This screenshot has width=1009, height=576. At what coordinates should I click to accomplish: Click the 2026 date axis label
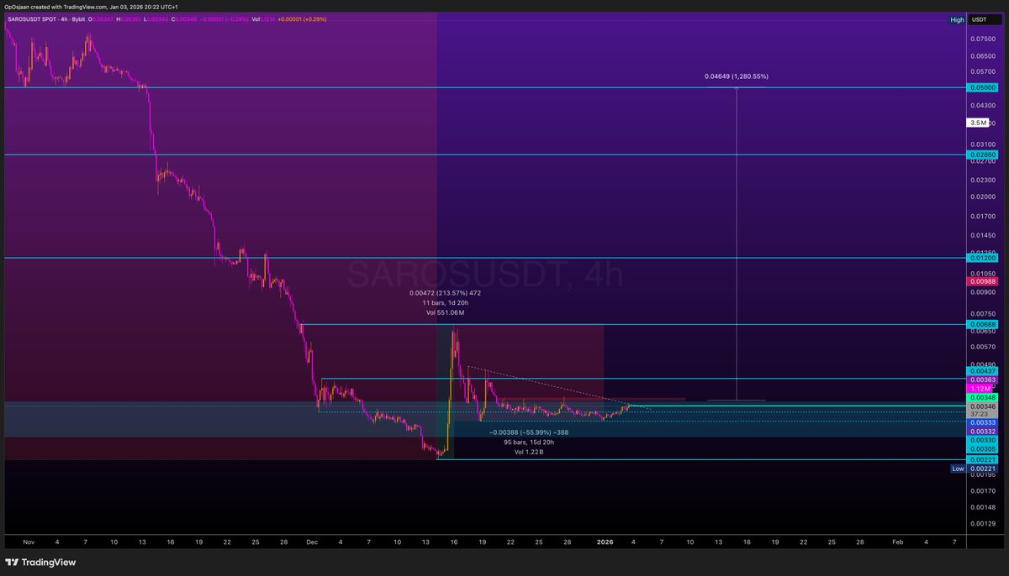tap(606, 542)
